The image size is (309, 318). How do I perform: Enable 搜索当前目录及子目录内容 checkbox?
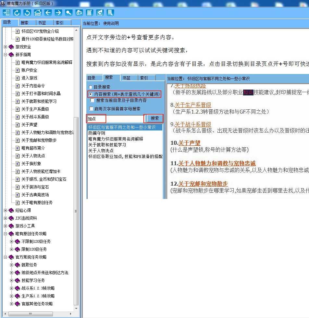coord(93,101)
